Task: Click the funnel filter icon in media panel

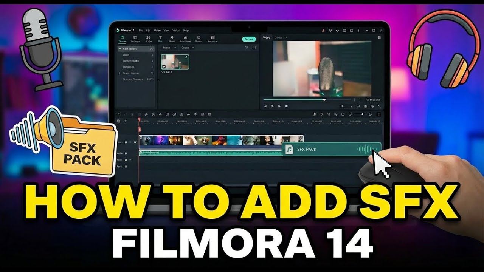Action: pos(247,48)
